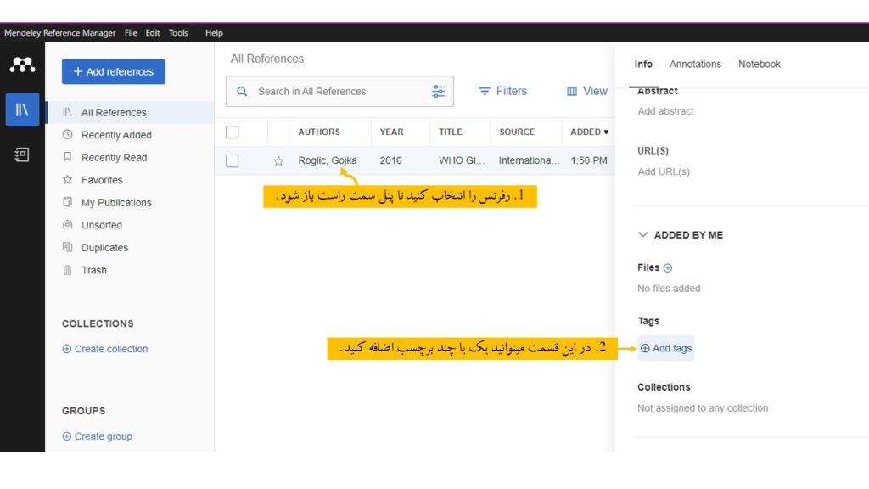869x489 pixels.
Task: Open the Notebook icon in left rail
Action: click(x=22, y=155)
